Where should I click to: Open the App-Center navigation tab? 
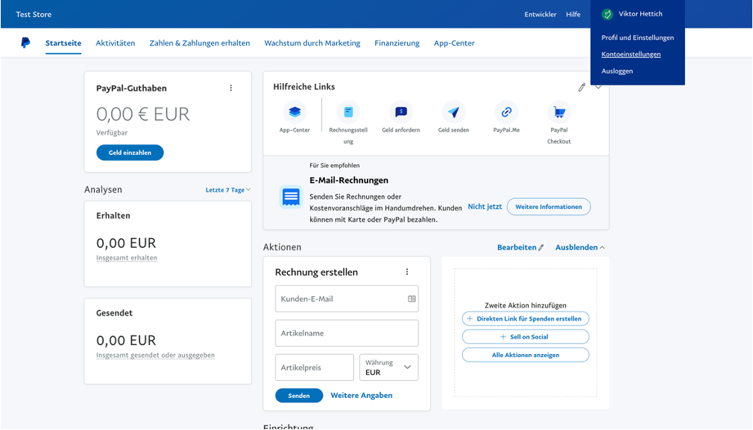click(x=454, y=43)
